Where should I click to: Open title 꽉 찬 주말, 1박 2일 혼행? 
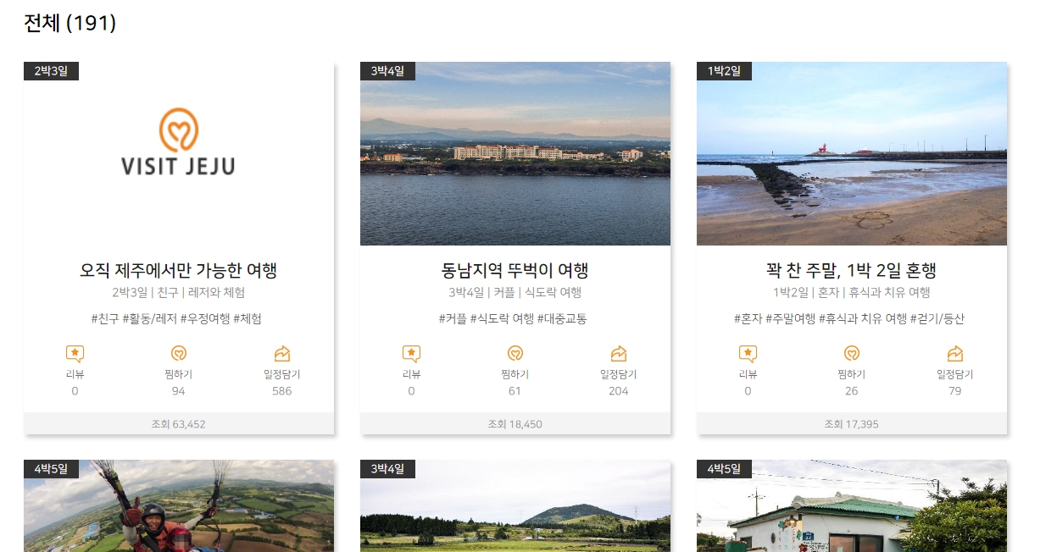point(852,271)
